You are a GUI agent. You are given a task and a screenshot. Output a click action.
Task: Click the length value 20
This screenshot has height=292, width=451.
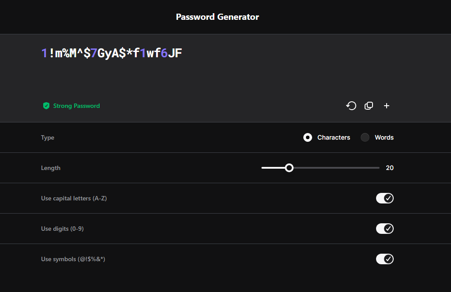click(x=390, y=168)
